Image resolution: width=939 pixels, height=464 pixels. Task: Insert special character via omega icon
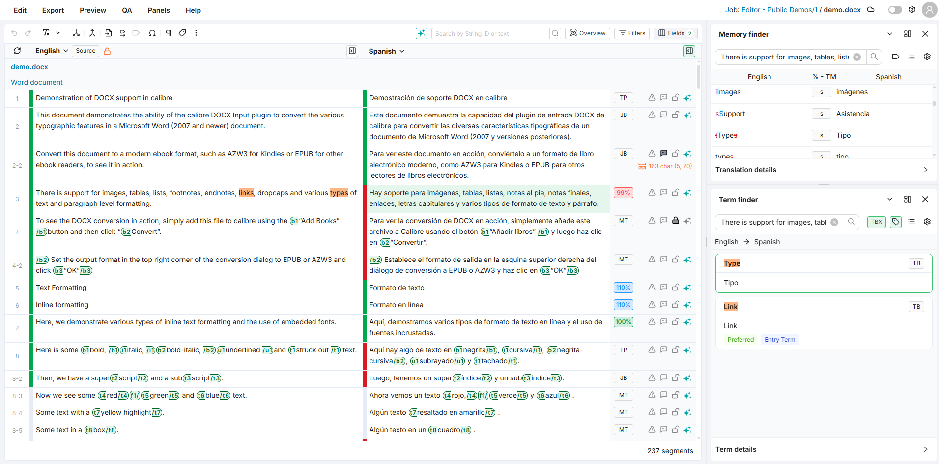(152, 33)
